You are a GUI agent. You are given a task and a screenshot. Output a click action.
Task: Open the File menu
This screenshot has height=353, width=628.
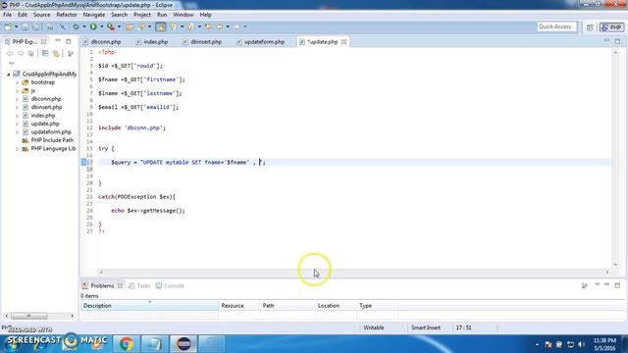point(7,15)
